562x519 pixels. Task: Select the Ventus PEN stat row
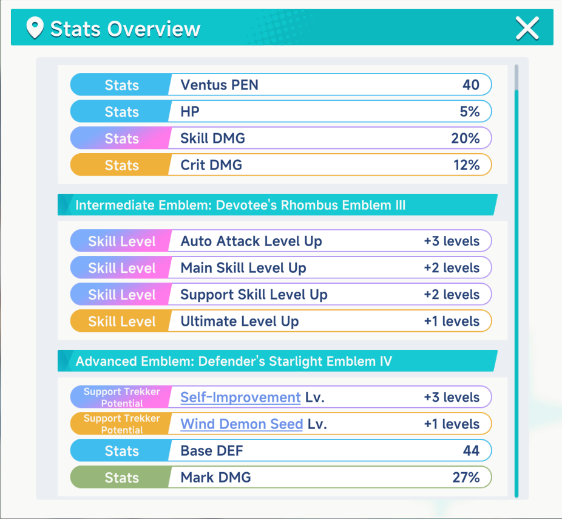[x=281, y=84]
